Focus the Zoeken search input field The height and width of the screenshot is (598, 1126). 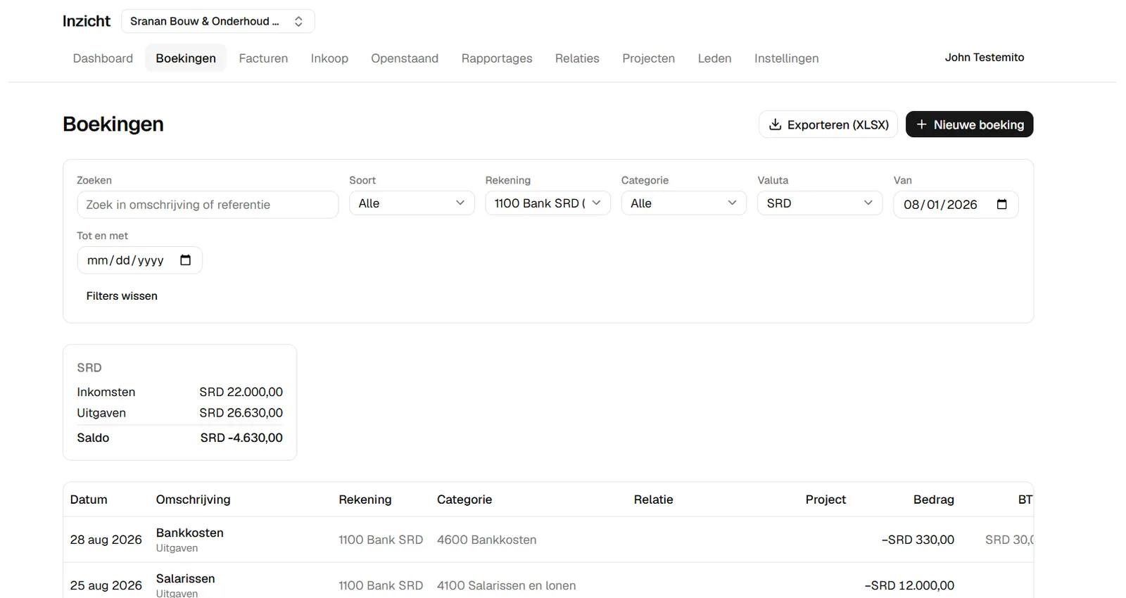pyautogui.click(x=208, y=205)
